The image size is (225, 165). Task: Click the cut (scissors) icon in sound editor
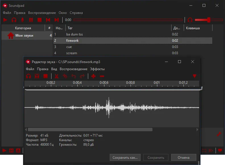coord(57,76)
